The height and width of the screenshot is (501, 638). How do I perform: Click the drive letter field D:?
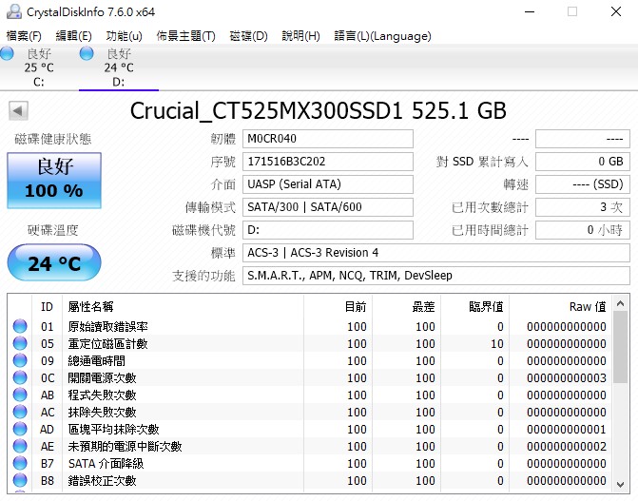click(x=328, y=230)
